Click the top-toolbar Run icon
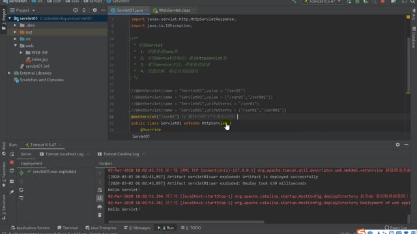The image size is (417, 234). (x=349, y=1)
